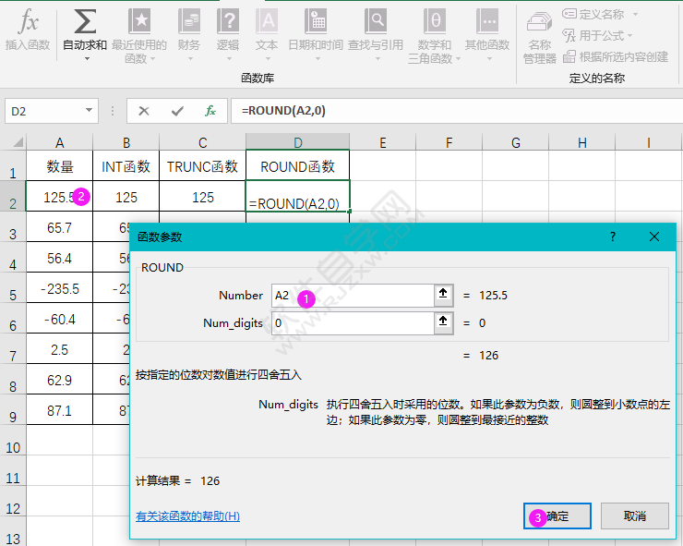Collapse dialog via Number field range selector
The image size is (683, 546).
point(443,295)
